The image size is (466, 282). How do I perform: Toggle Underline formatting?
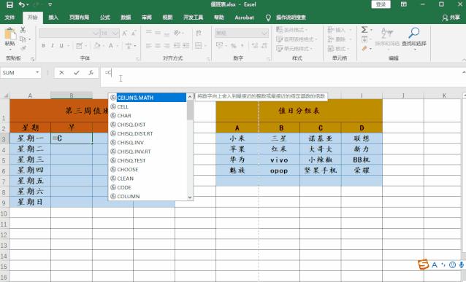coord(61,46)
